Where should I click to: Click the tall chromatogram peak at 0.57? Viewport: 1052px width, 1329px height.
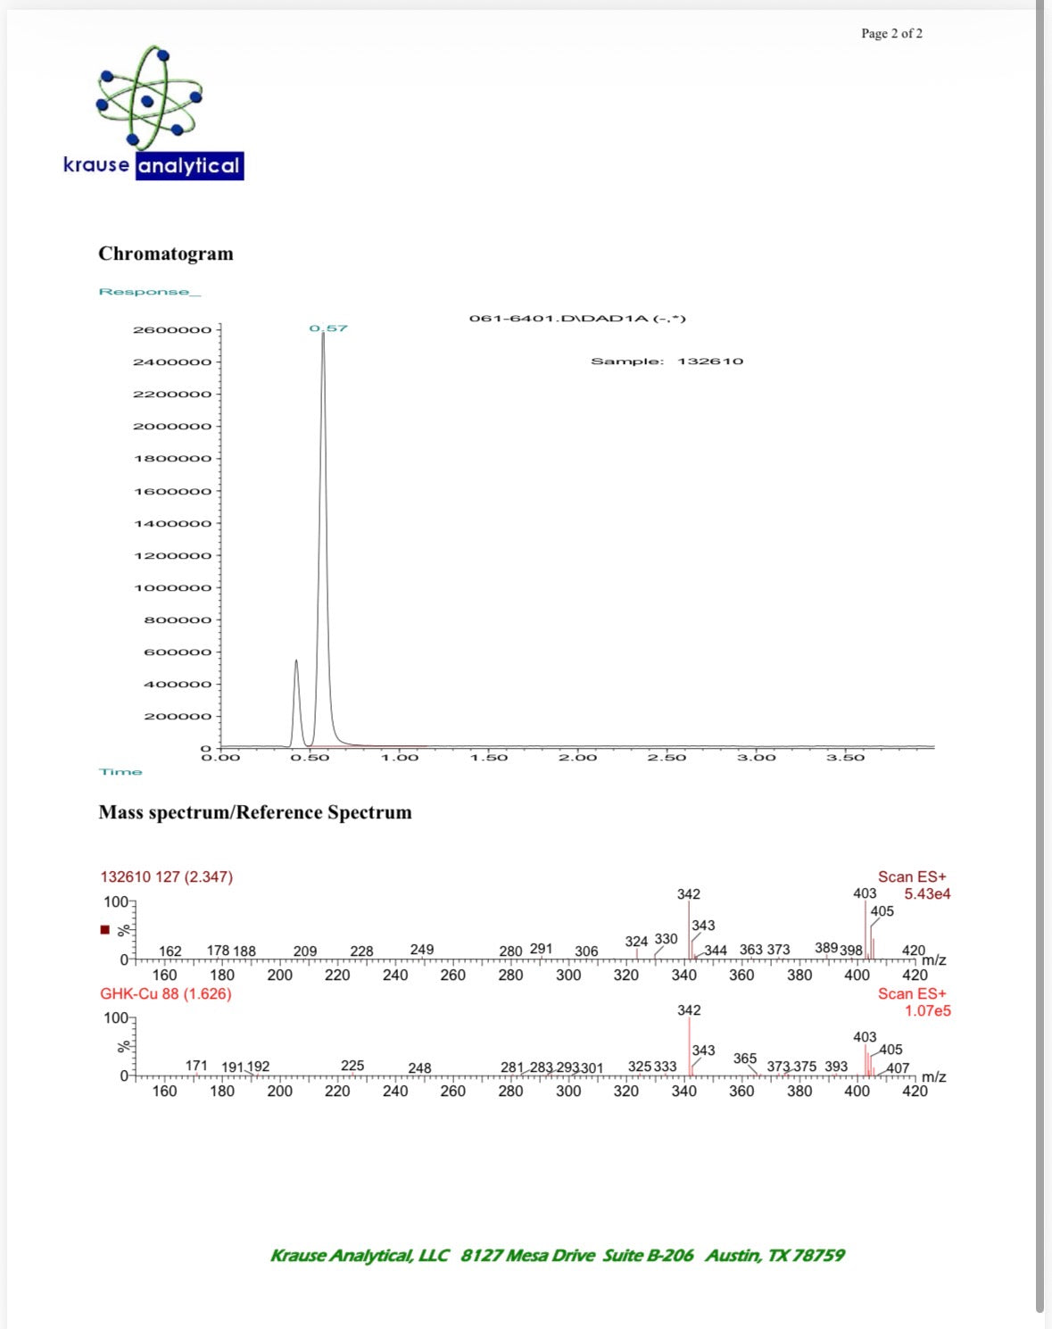click(x=323, y=539)
